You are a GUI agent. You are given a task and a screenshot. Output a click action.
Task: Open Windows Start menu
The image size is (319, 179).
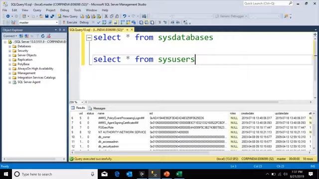(6, 174)
